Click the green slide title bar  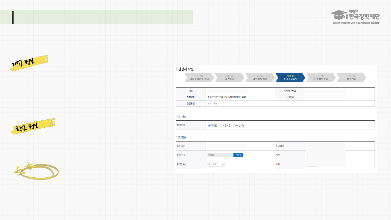click(103, 17)
